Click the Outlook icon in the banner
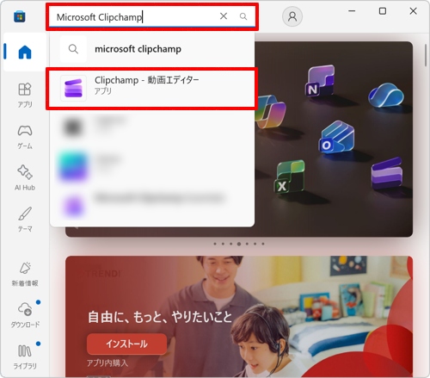The image size is (430, 378). [x=337, y=137]
